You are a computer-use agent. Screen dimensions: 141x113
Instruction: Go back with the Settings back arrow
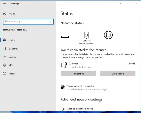[4, 4]
